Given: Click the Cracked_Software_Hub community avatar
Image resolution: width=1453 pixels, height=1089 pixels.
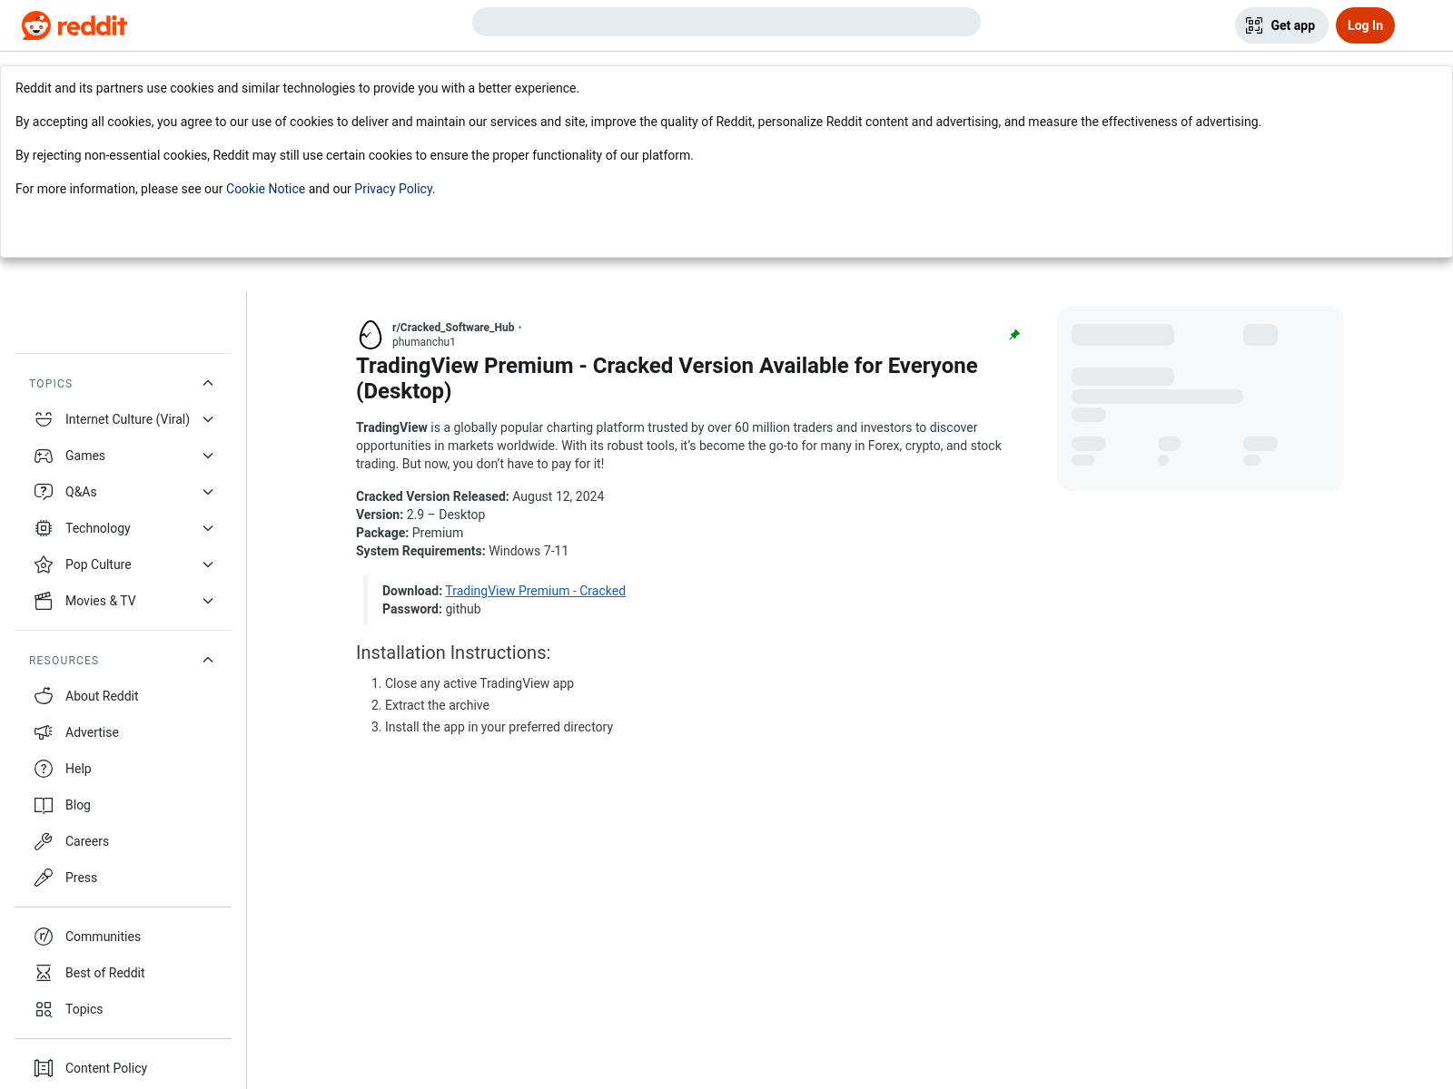Looking at the screenshot, I should [x=371, y=335].
